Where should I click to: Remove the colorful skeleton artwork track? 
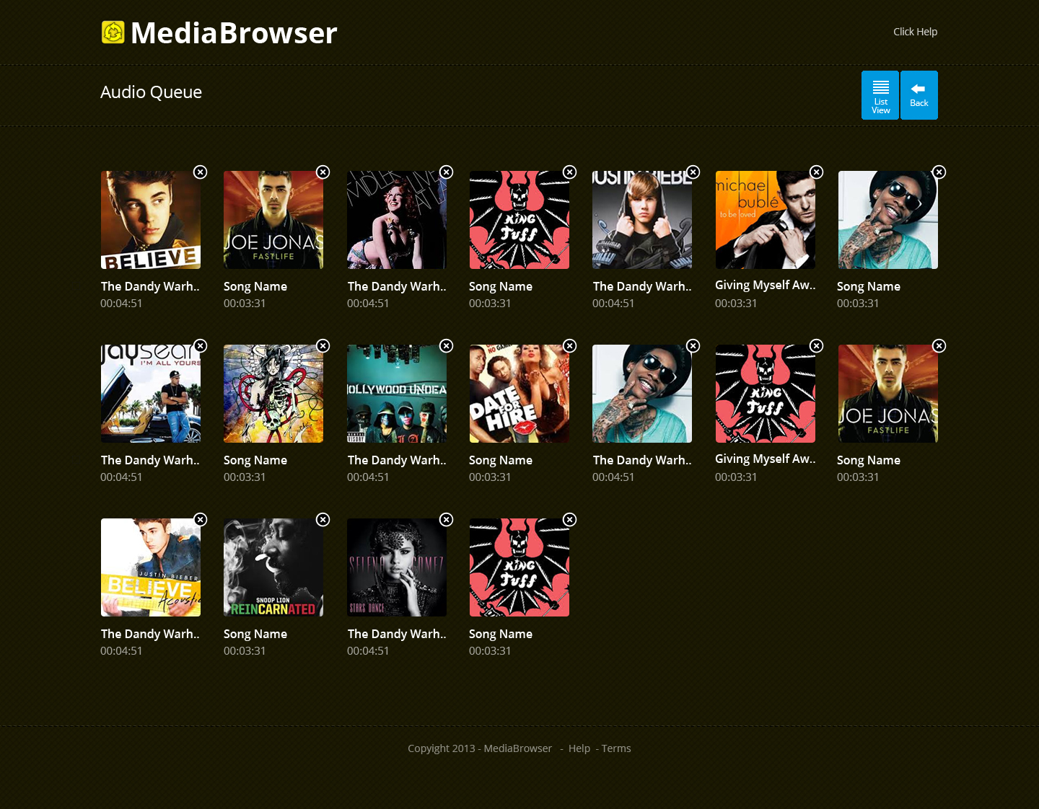point(323,345)
